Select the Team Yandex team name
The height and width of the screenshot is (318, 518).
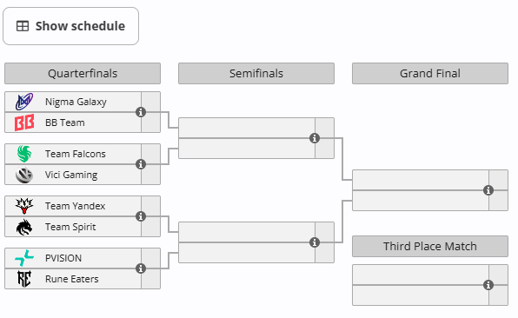[75, 206]
